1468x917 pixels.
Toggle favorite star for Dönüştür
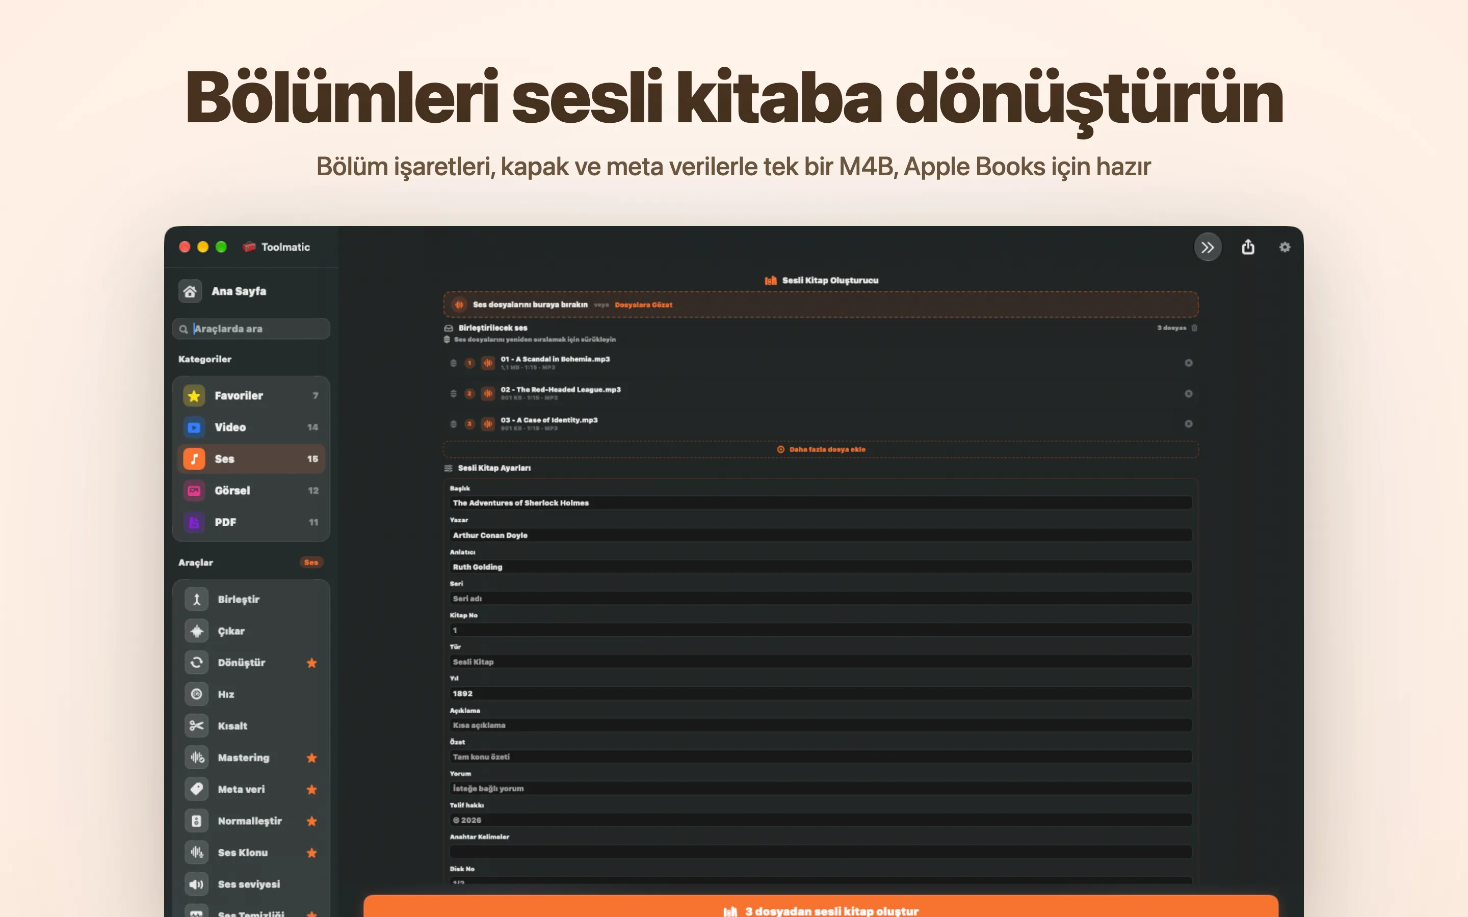[x=312, y=663]
